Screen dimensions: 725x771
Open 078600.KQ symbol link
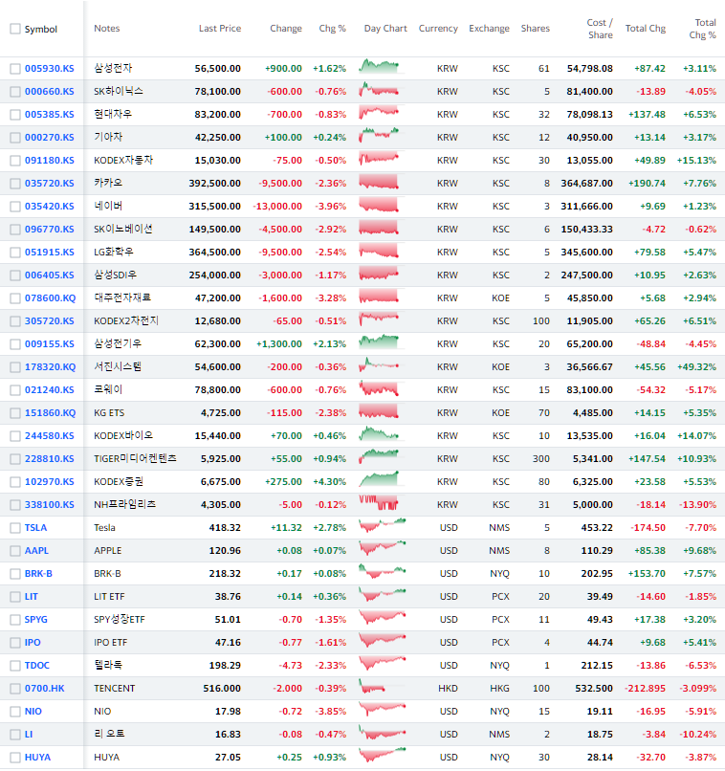50,298
